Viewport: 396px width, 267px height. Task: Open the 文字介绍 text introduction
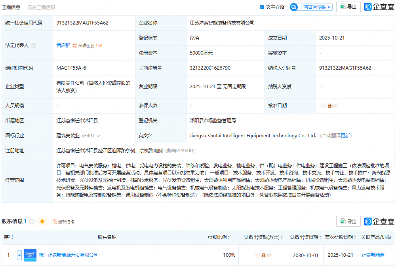tap(272, 7)
